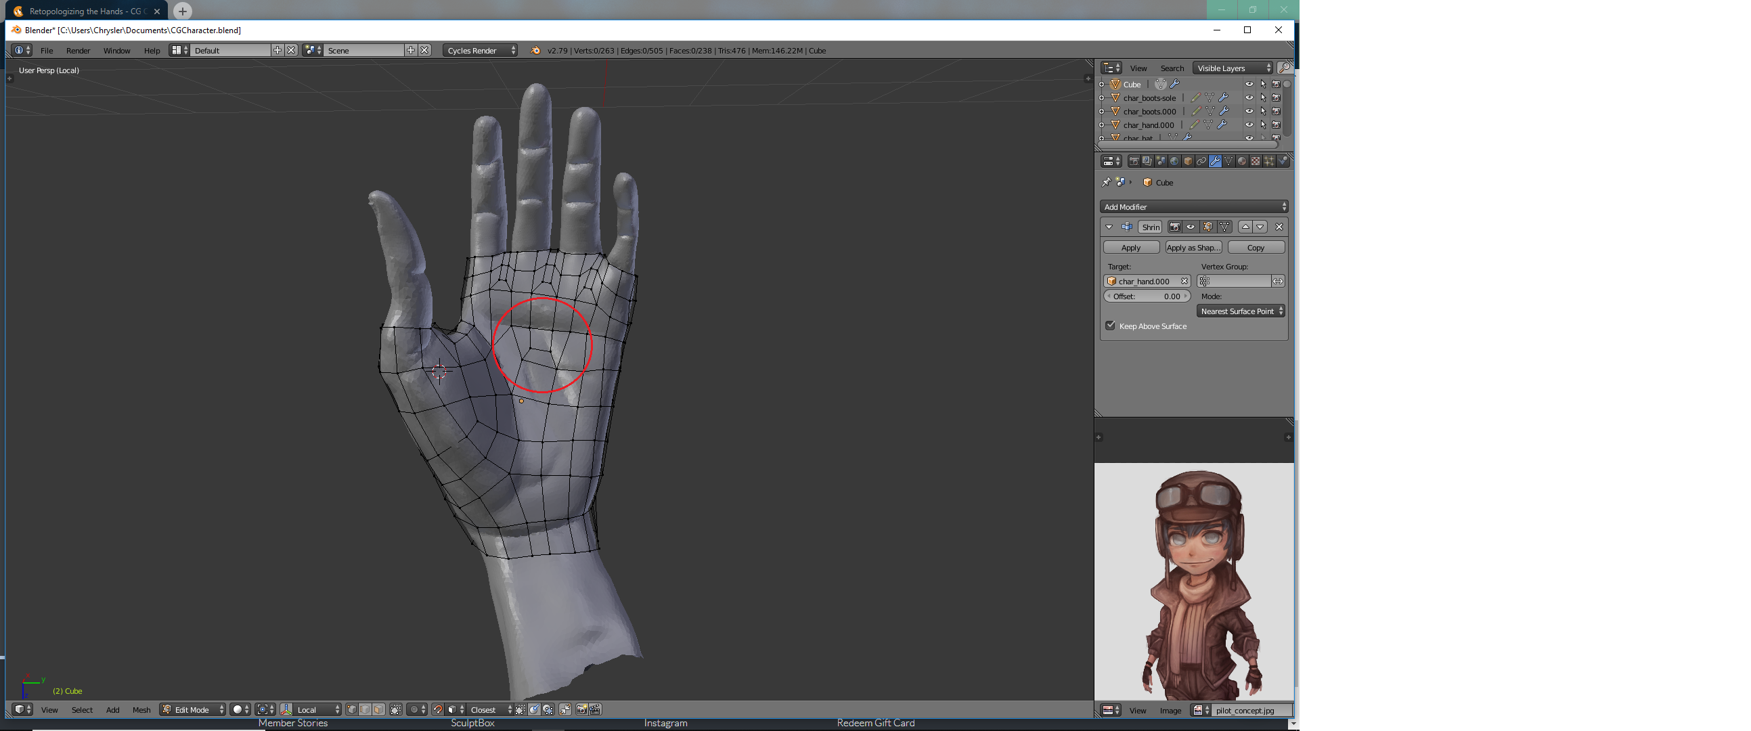Toggle Keep Above Surface checkbox
This screenshot has height=731, width=1751.
1111,326
